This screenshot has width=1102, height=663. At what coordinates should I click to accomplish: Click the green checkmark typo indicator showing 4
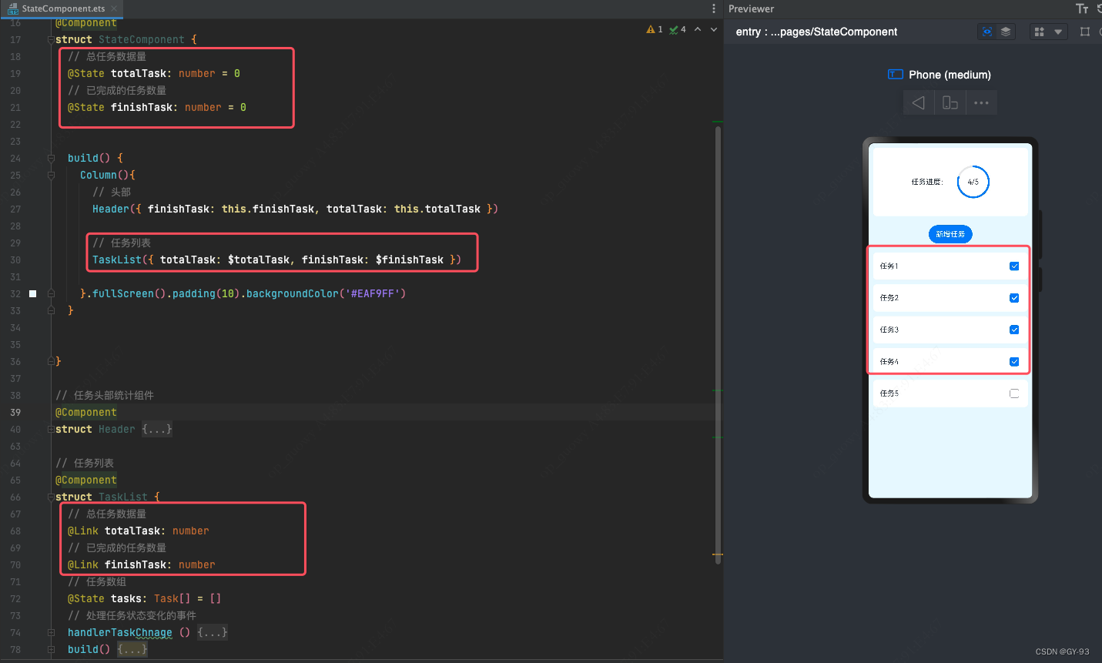pos(678,29)
